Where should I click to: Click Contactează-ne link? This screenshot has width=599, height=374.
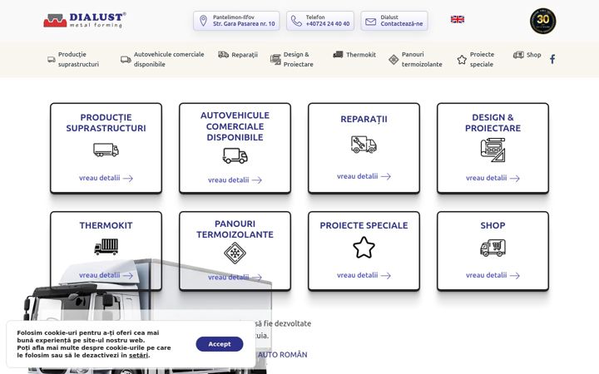point(402,23)
